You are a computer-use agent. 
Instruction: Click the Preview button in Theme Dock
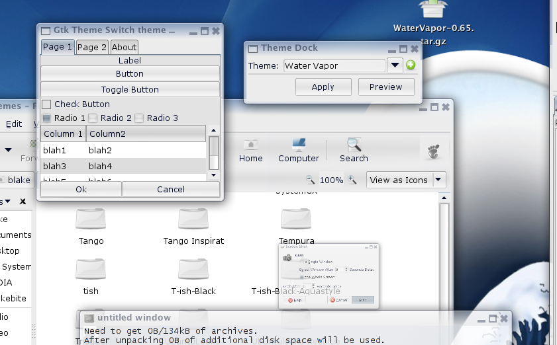click(385, 87)
